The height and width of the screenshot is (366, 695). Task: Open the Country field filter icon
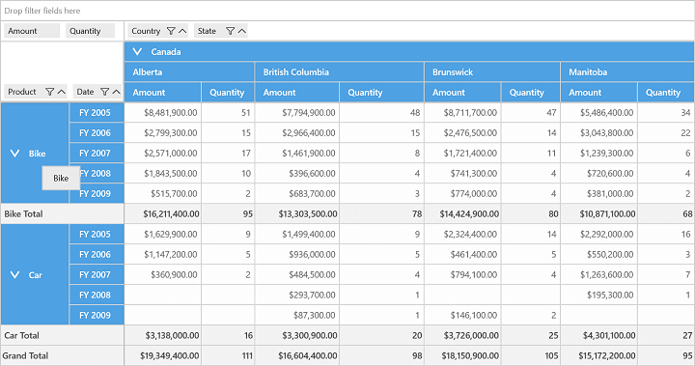click(x=171, y=31)
